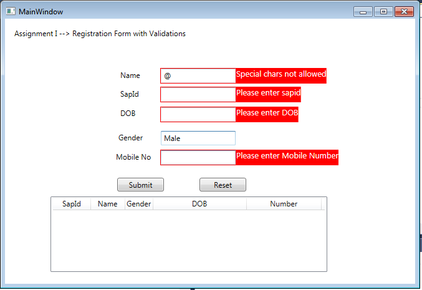422x290 pixels.
Task: Click the SapId text box
Action: (x=198, y=95)
